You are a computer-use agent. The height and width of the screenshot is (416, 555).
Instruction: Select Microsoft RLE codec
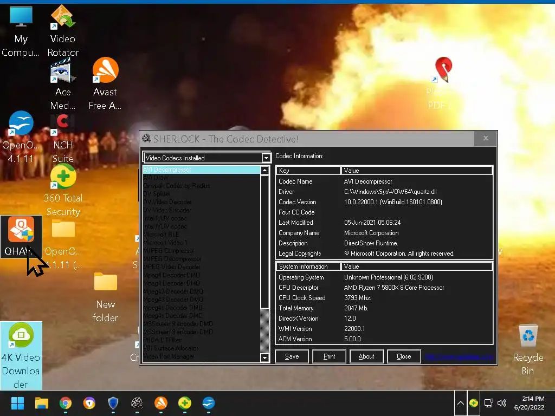pos(201,235)
